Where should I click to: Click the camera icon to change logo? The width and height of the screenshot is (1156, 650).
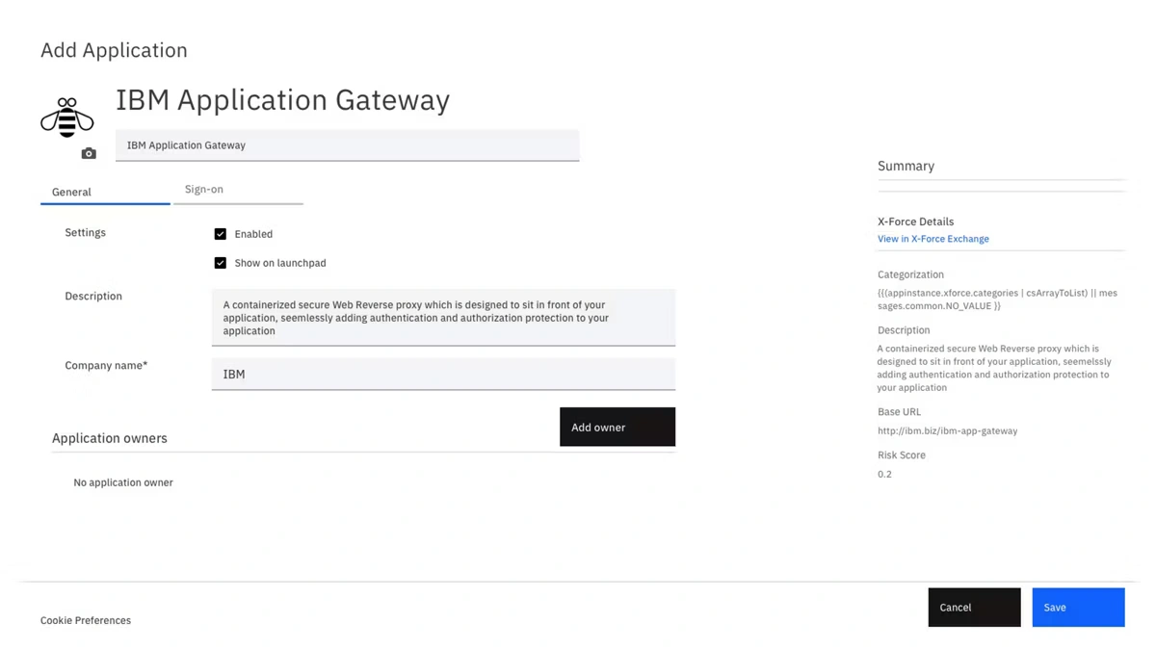coord(89,153)
